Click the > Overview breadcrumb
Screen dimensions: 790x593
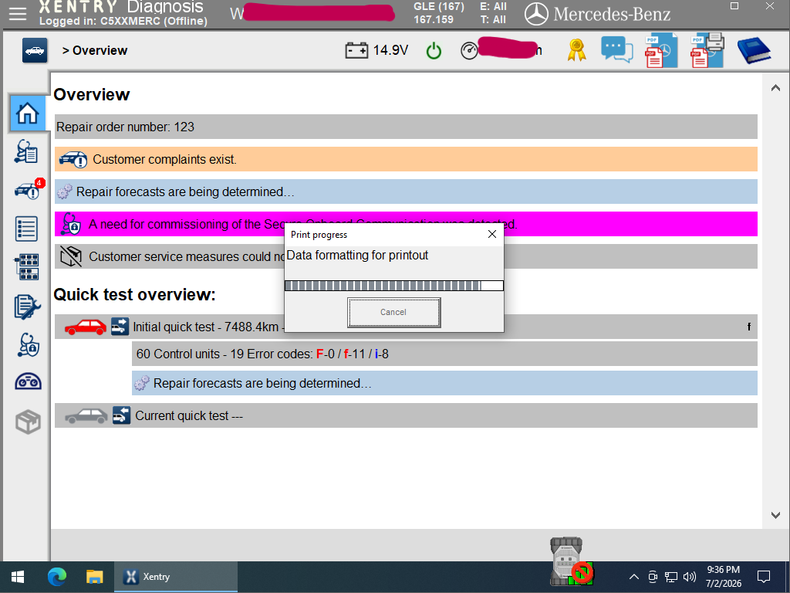point(95,50)
